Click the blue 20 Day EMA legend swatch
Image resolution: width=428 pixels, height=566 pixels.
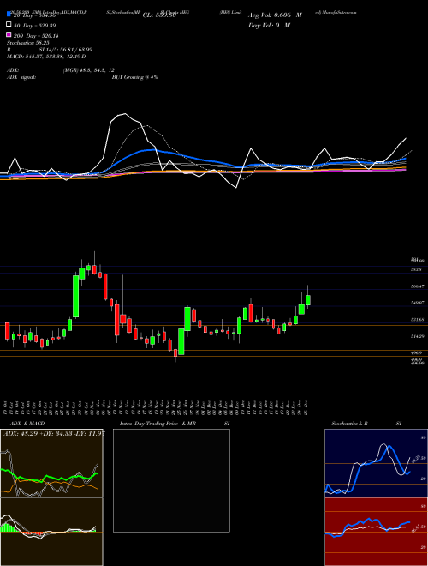pyautogui.click(x=9, y=15)
